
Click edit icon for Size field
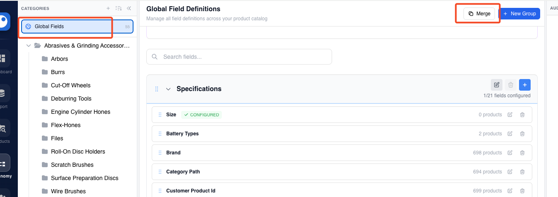(510, 115)
